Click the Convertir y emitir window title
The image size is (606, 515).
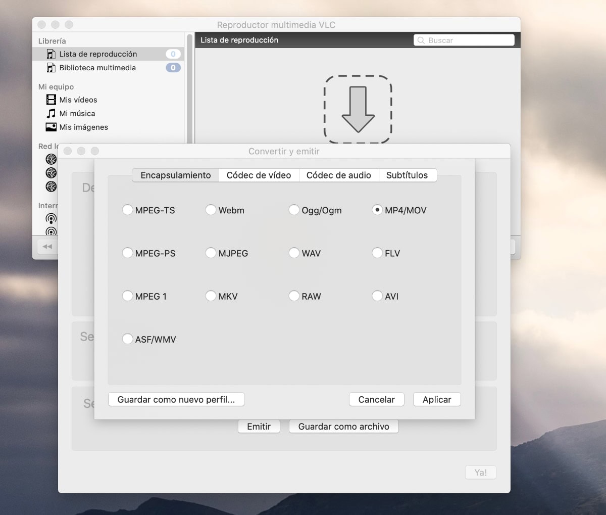[x=284, y=151]
